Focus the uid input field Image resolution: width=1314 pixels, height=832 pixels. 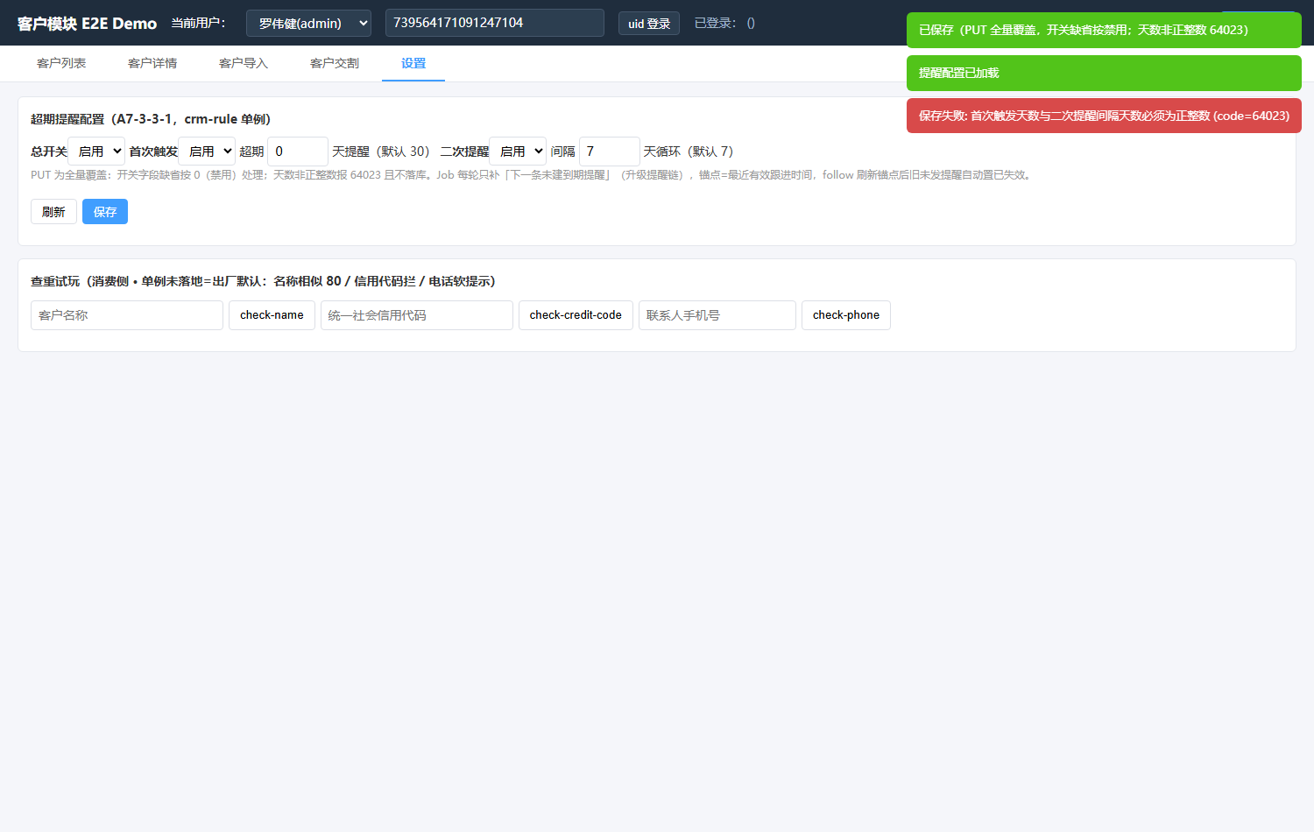(495, 23)
